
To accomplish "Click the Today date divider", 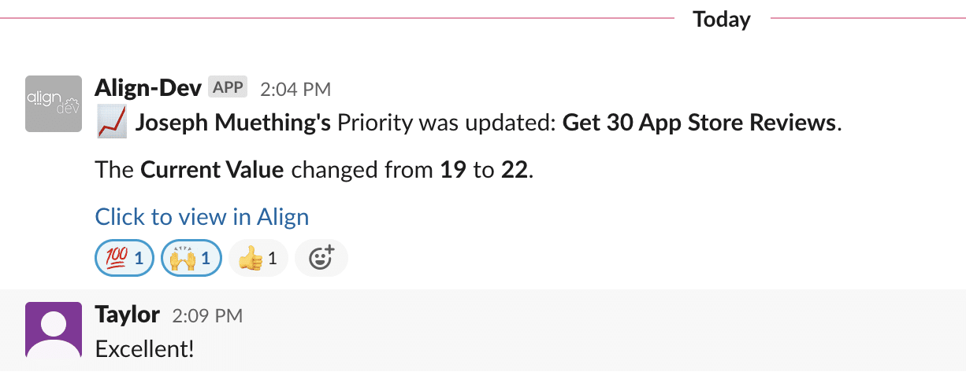I will tap(721, 19).
